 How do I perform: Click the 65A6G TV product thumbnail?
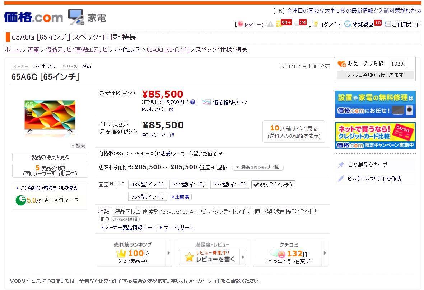click(x=50, y=117)
